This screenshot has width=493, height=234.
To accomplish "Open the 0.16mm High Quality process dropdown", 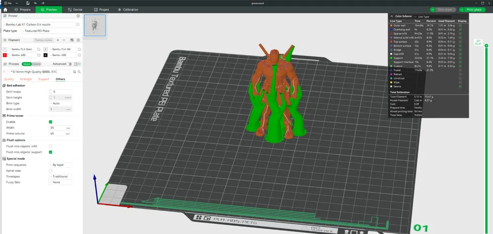I will point(38,72).
